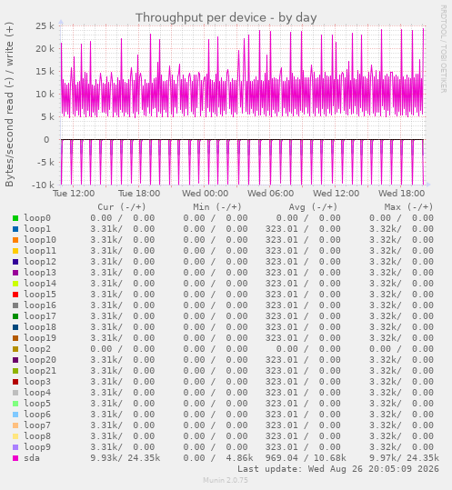Select the legend label loop11
452x490 pixels.
(40, 251)
